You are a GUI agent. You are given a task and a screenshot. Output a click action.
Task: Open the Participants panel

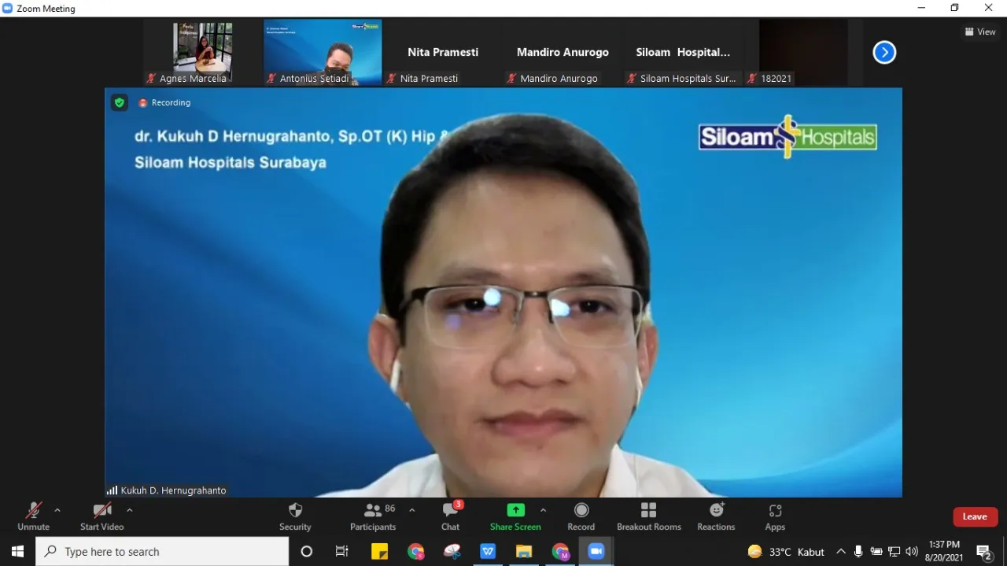(373, 516)
